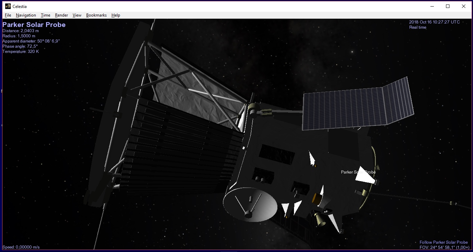Open the File menu
Image resolution: width=473 pixels, height=252 pixels.
click(x=8, y=15)
